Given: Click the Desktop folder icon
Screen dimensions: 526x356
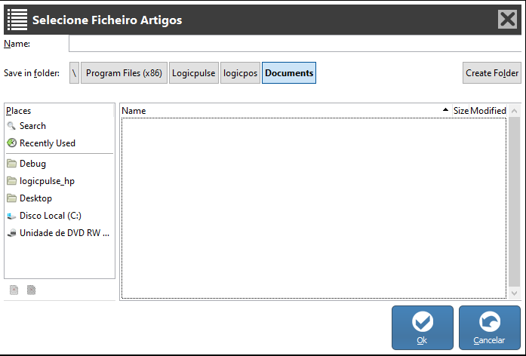Looking at the screenshot, I should click(11, 198).
